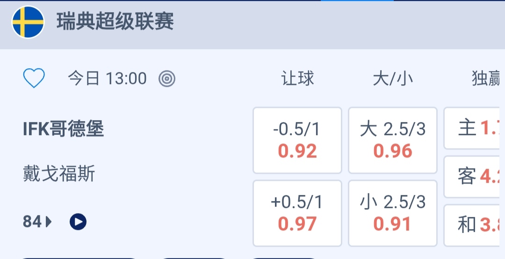
Task: Pick handicap -0.5/1 at odds 0.92
Action: point(297,140)
